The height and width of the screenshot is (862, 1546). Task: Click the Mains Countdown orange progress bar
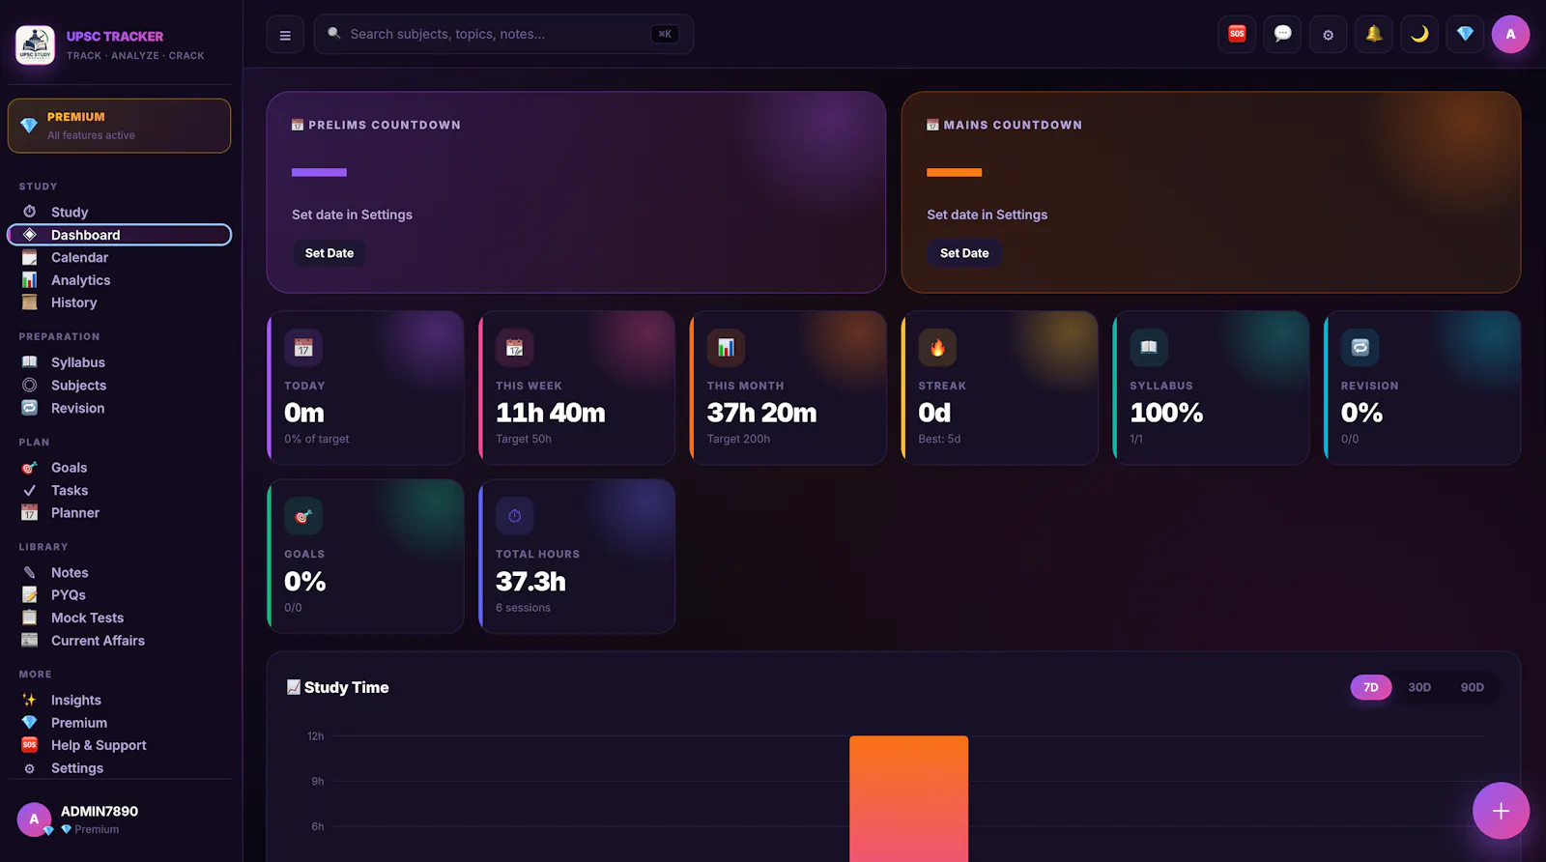click(954, 173)
